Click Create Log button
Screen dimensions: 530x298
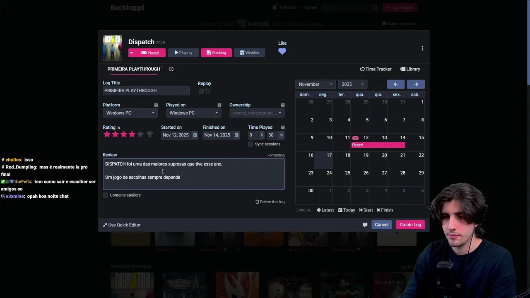click(x=410, y=225)
